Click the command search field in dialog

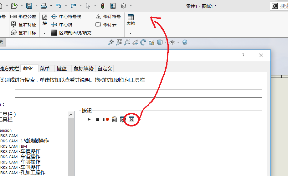[x=138, y=93]
